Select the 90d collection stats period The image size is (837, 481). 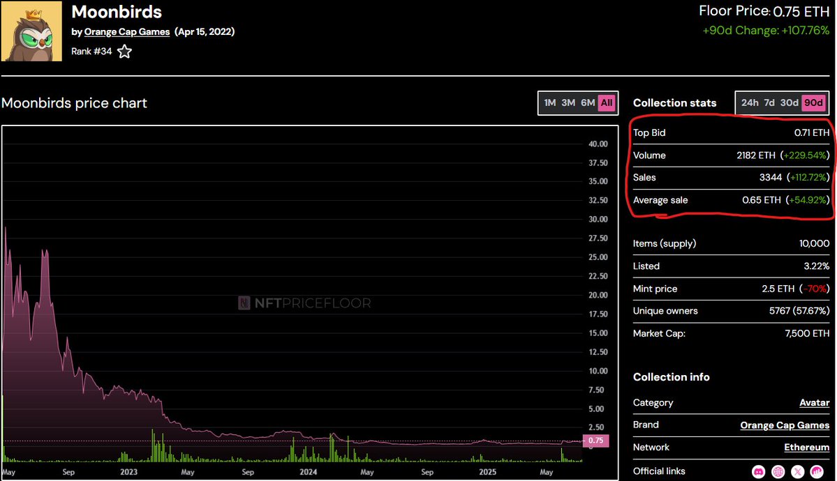click(813, 103)
